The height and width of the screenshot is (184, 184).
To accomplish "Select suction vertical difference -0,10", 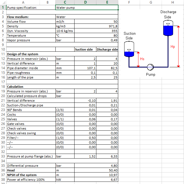I will click(x=85, y=100).
